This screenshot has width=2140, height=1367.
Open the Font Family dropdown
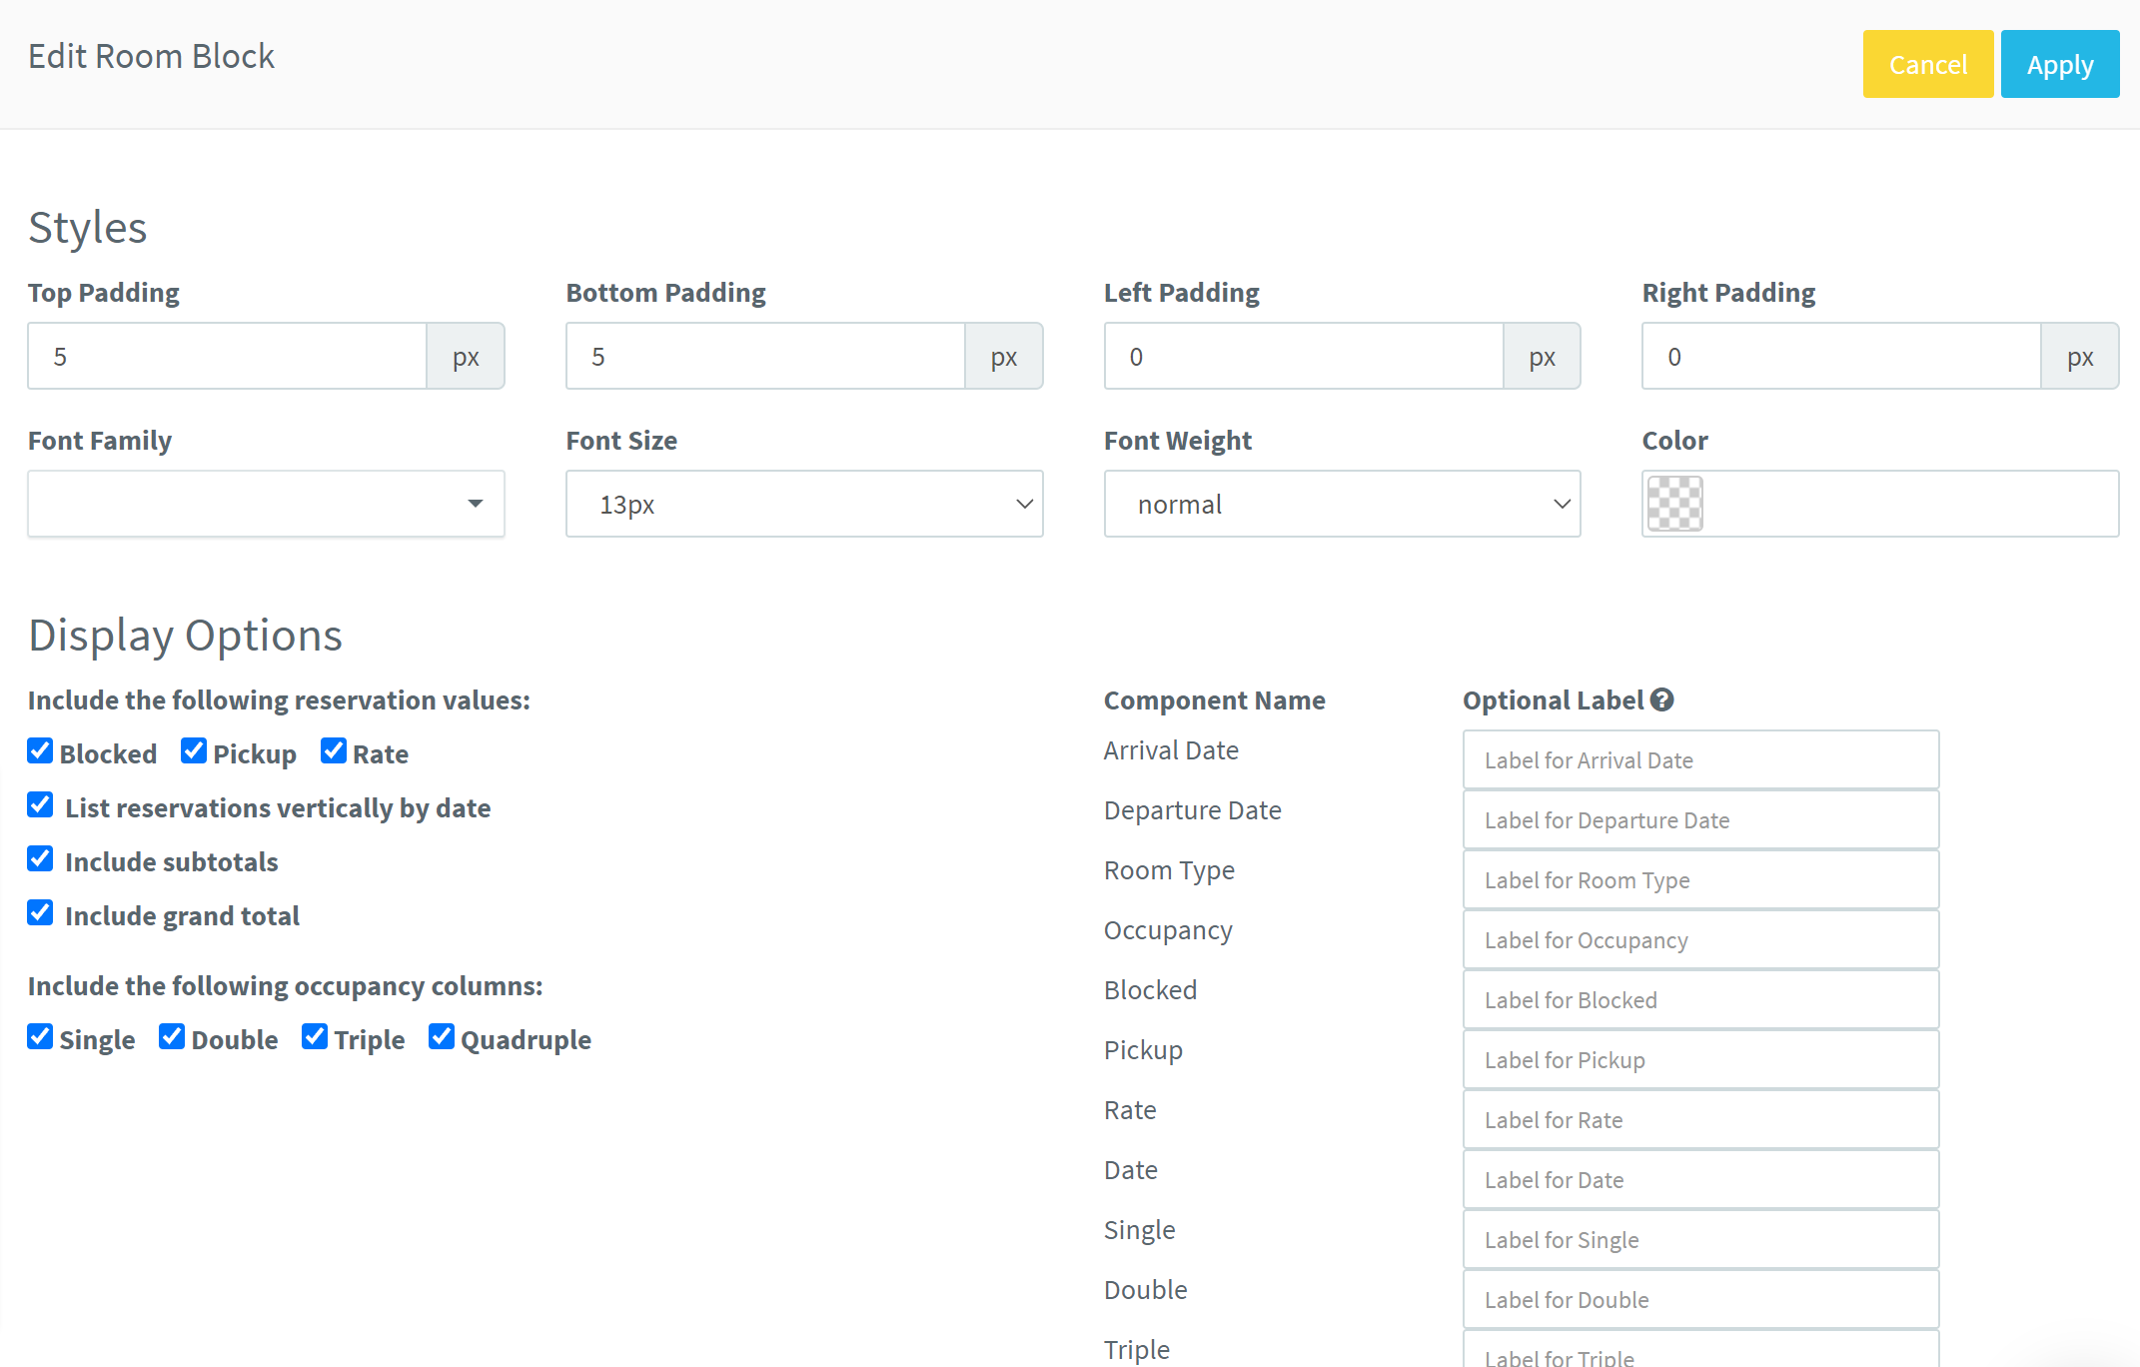[x=266, y=504]
